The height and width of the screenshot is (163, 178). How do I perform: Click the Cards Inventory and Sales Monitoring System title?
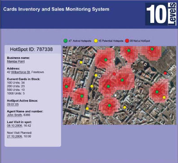point(56,9)
